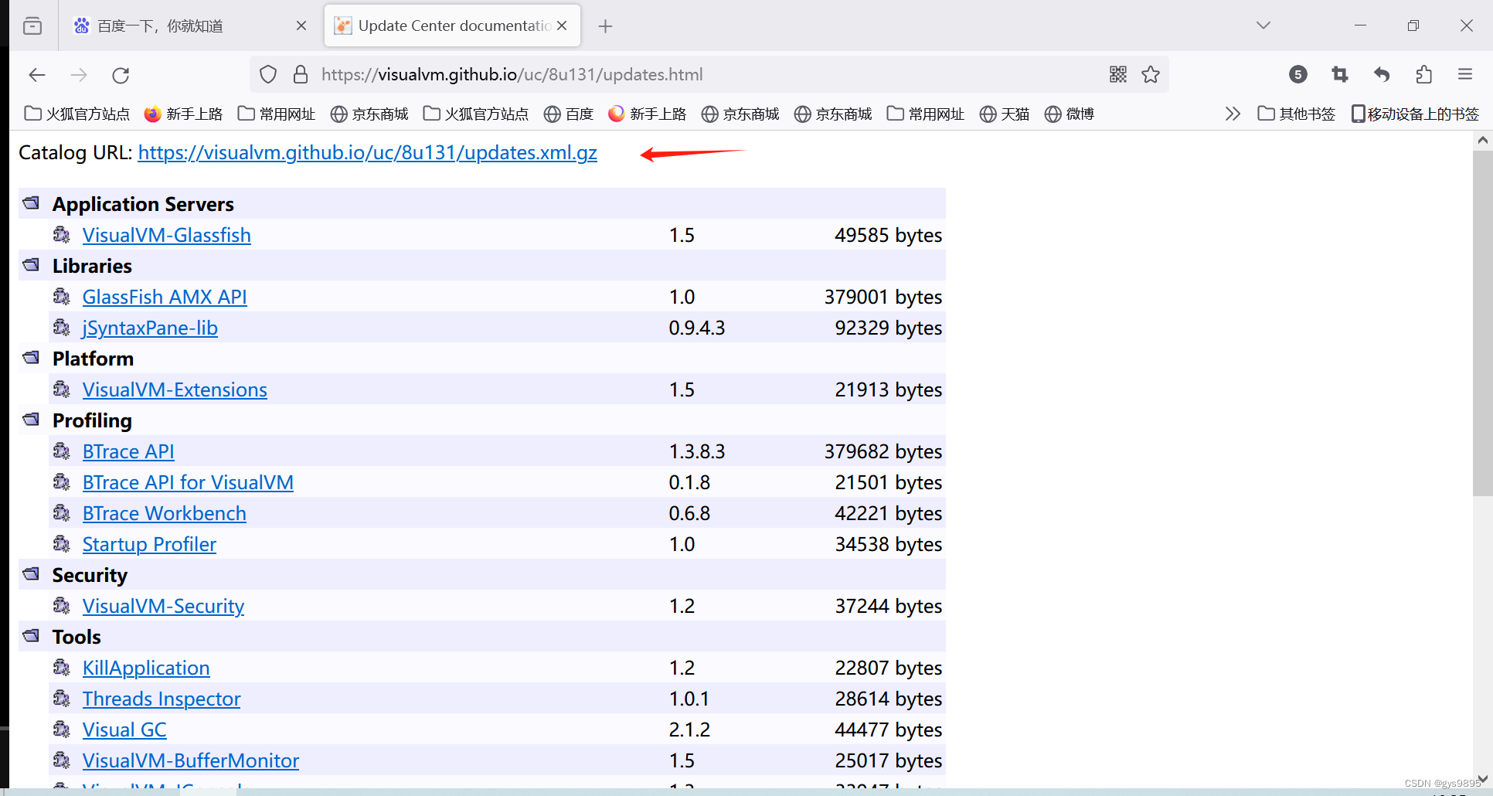Open the first 京东商城 bookmark
Viewport: 1493px width, 796px height.
[x=369, y=114]
